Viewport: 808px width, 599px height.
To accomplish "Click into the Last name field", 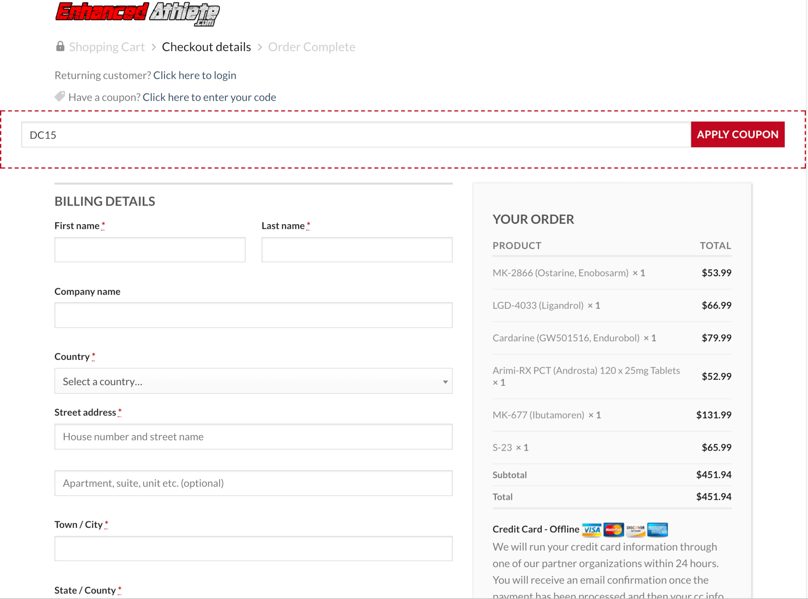I will click(357, 249).
